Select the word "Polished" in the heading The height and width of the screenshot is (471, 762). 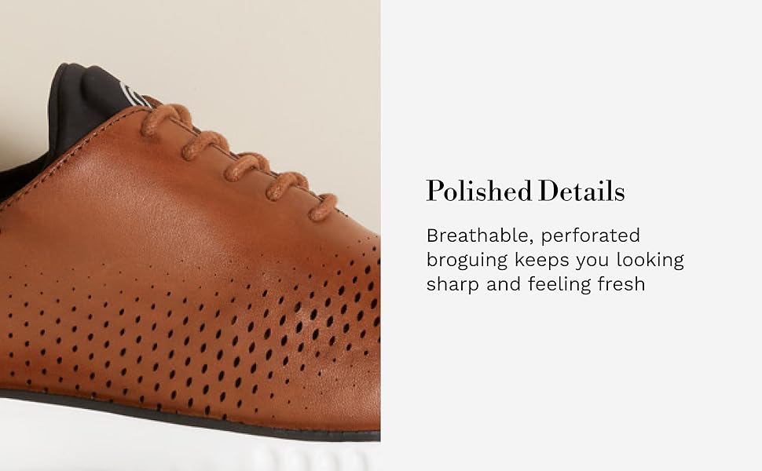click(x=478, y=191)
